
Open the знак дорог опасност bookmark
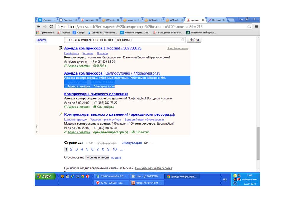tap(168, 33)
